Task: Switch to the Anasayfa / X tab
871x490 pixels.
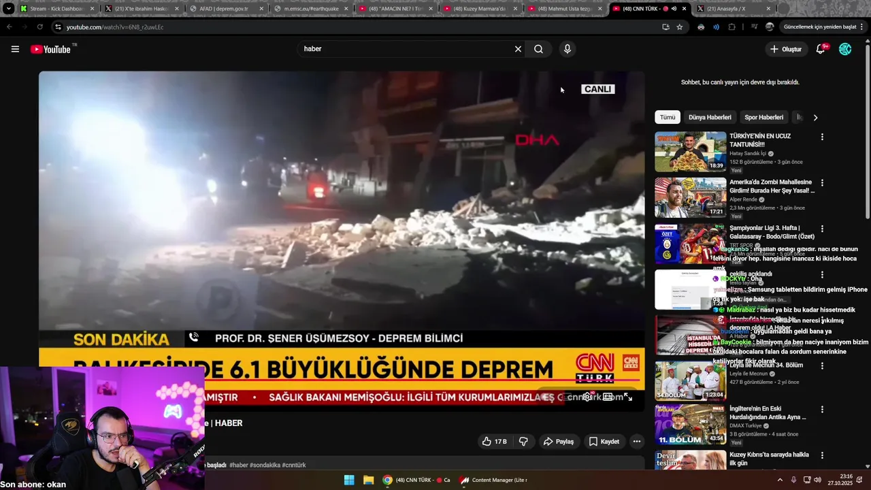Action: click(734, 9)
